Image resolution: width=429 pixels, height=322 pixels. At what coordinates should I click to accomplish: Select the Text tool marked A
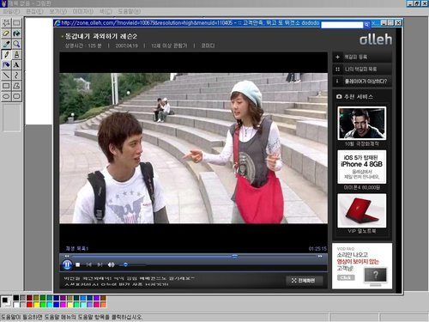(x=16, y=64)
